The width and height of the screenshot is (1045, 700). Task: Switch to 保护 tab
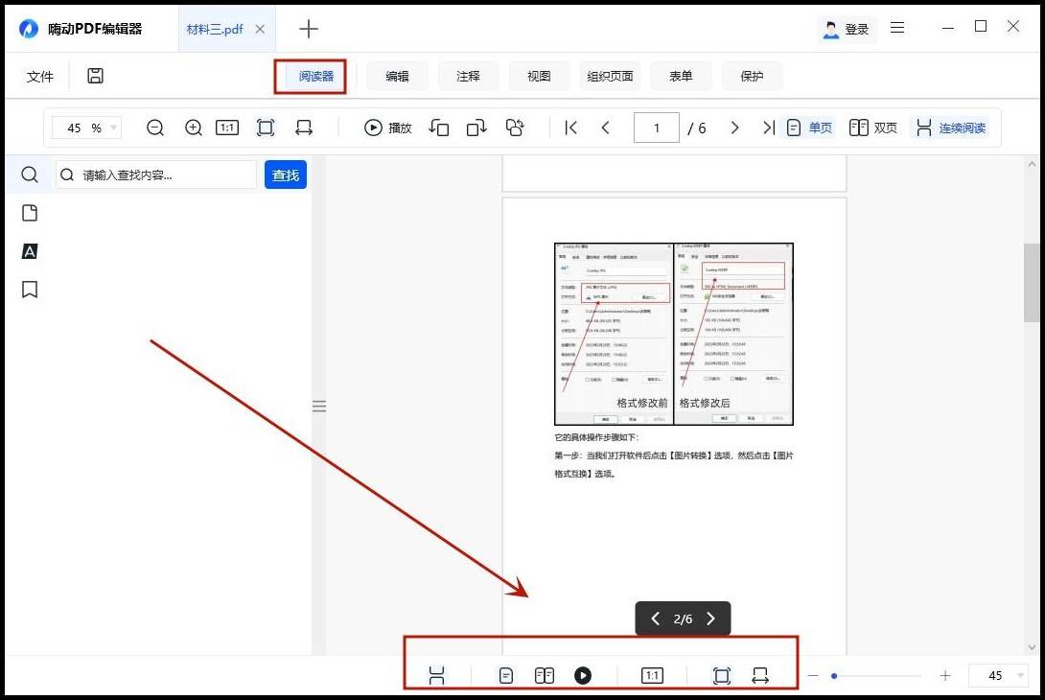coord(752,76)
